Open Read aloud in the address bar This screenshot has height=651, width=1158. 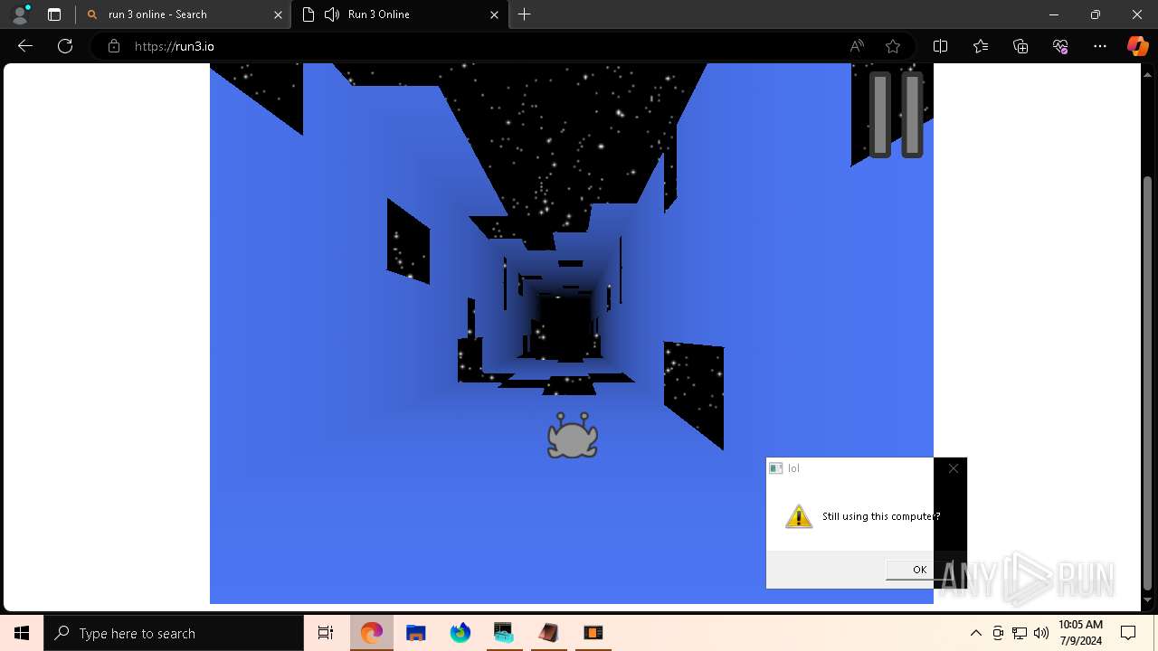click(x=857, y=46)
